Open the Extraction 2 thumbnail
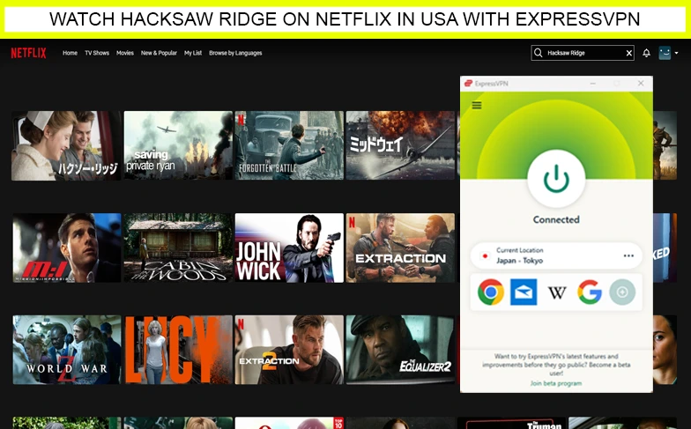Viewport: 691px width, 429px height. (x=289, y=350)
